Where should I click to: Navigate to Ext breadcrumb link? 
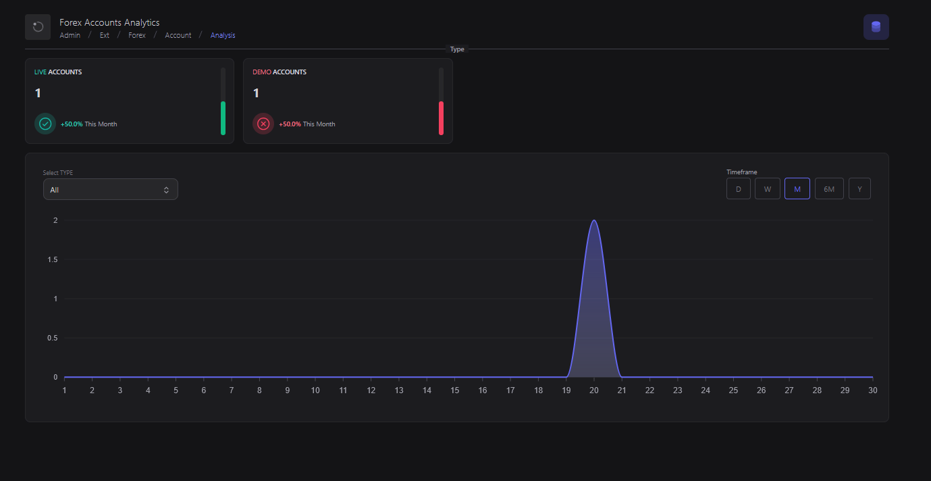(x=104, y=35)
